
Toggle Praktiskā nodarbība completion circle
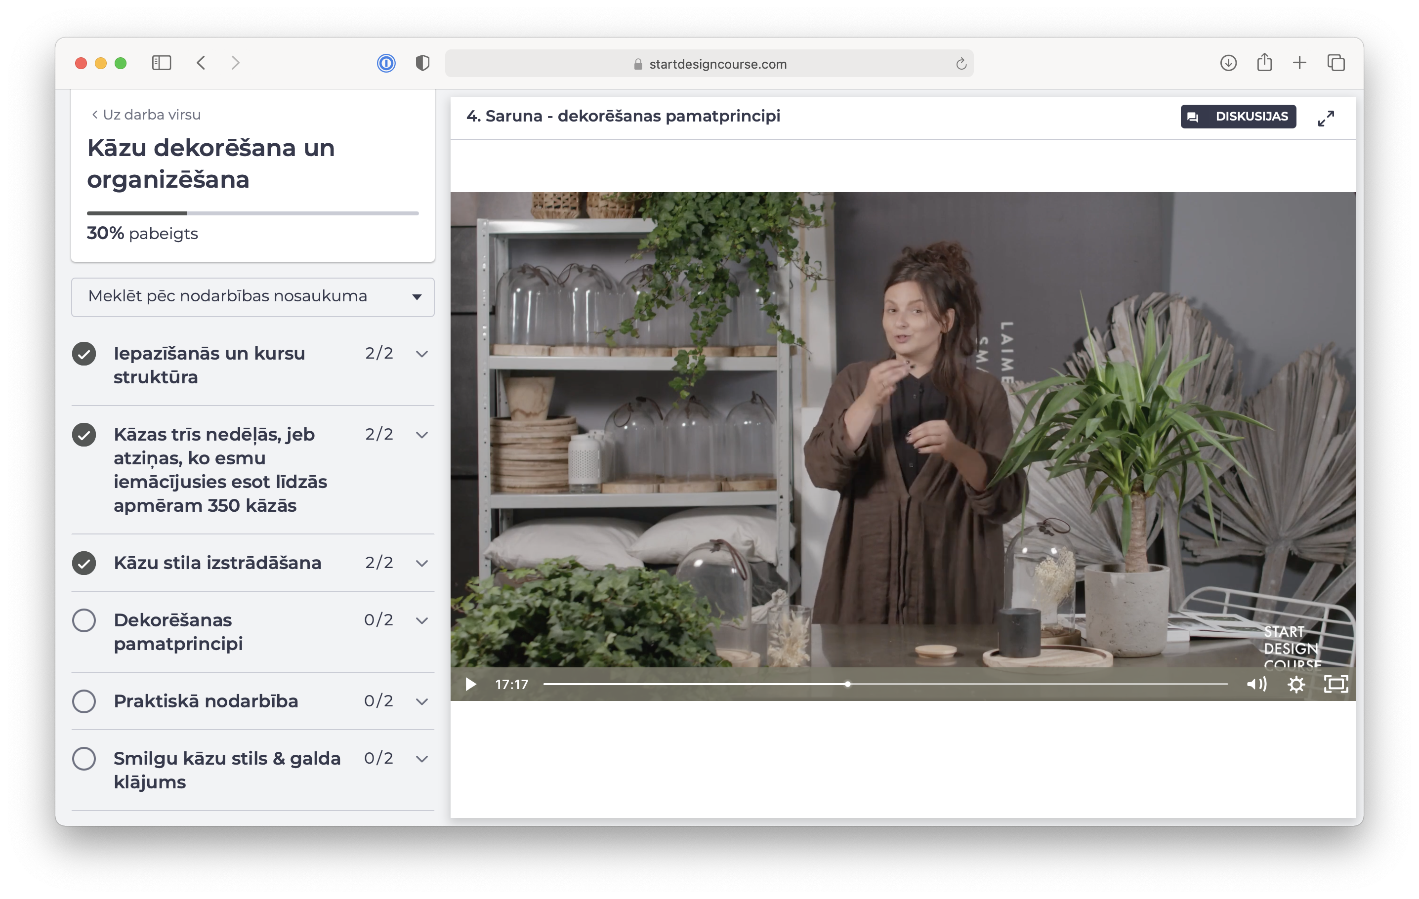83,701
